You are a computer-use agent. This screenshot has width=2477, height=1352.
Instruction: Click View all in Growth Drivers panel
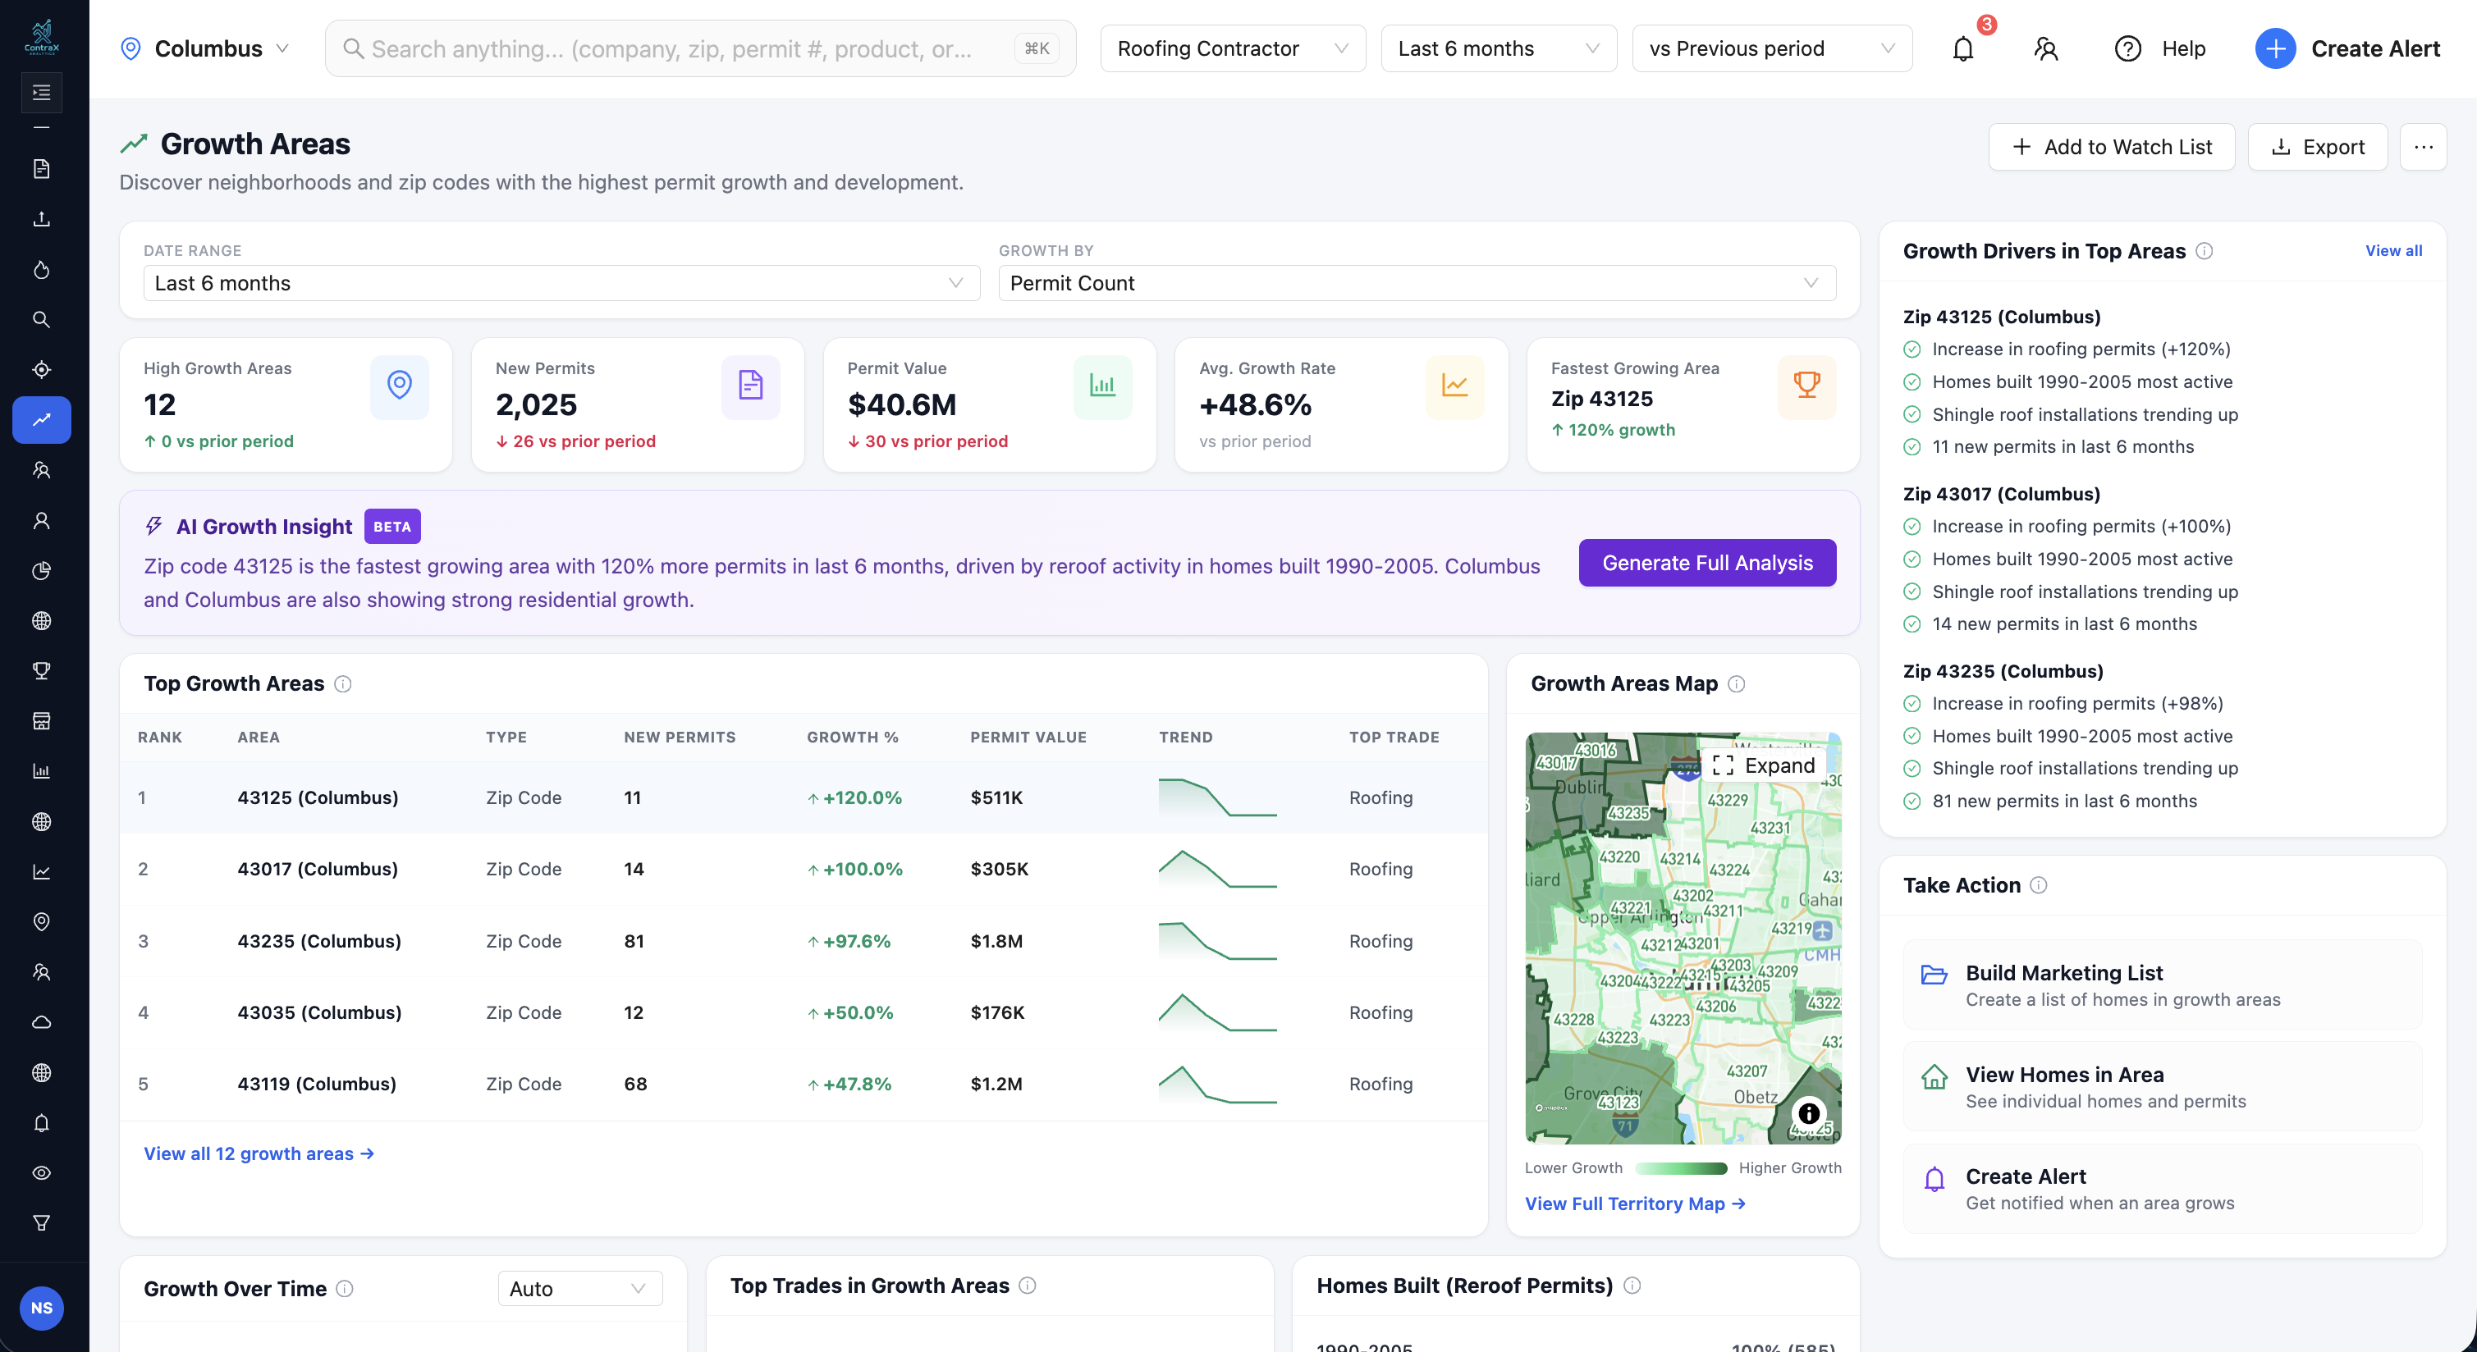point(2393,251)
